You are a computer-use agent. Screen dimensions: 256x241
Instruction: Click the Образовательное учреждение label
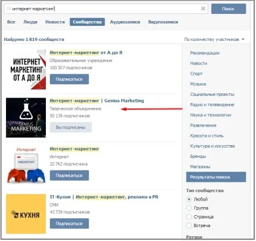81,60
